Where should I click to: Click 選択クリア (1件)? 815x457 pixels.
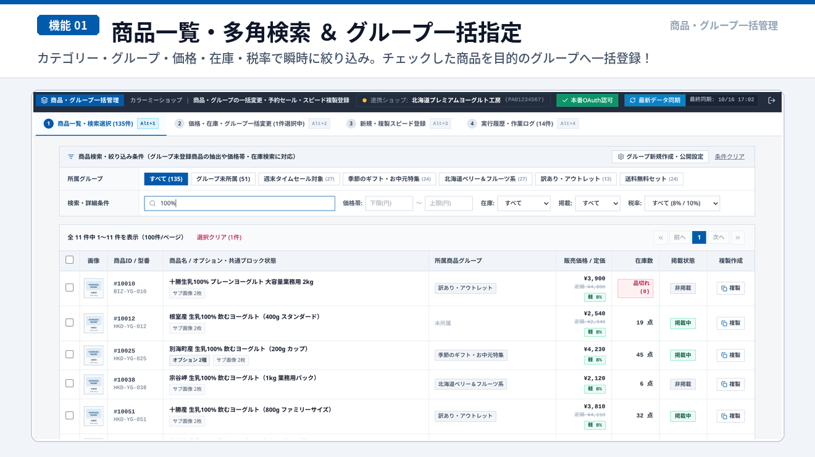[x=219, y=237]
